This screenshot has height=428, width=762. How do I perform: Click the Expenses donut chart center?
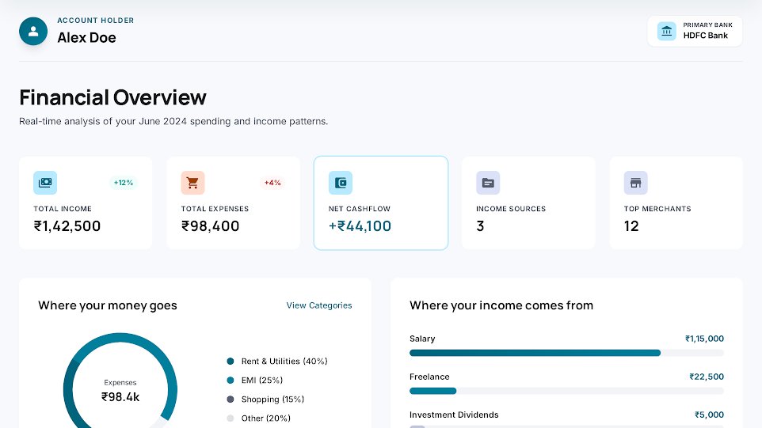point(120,391)
